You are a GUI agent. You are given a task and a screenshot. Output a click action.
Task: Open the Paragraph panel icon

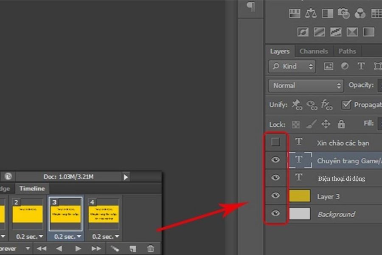(x=251, y=7)
